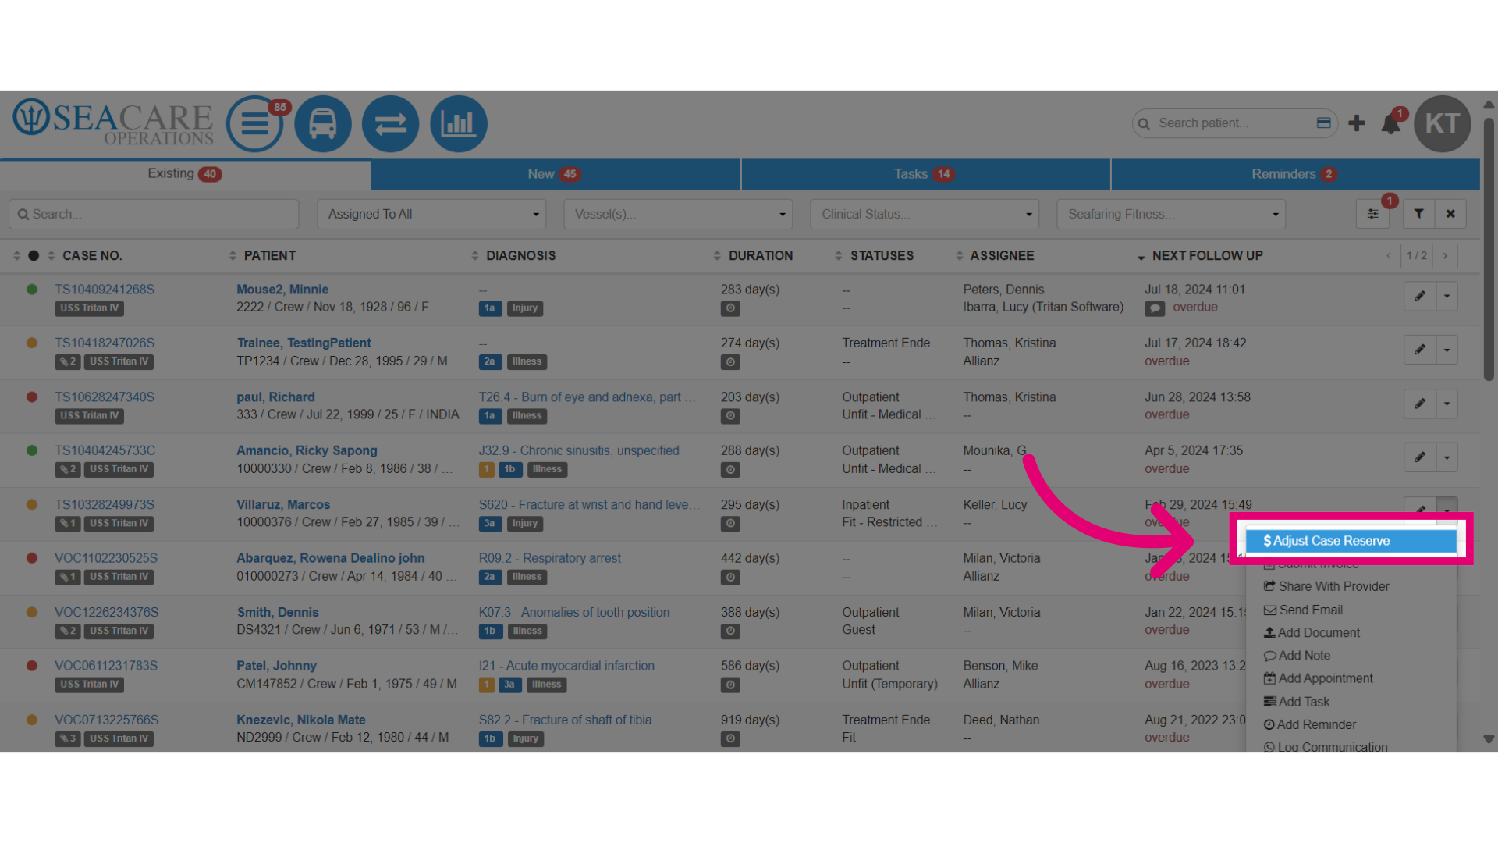This screenshot has height=843, width=1498.
Task: Edit case TS10409241268S with pencil icon
Action: click(x=1420, y=296)
